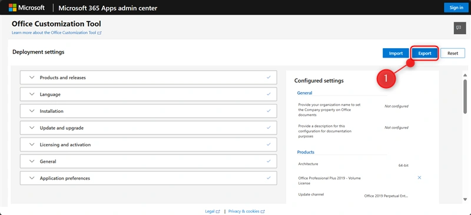This screenshot has width=471, height=215.
Task: Click the Application preferences label
Action: (x=65, y=178)
